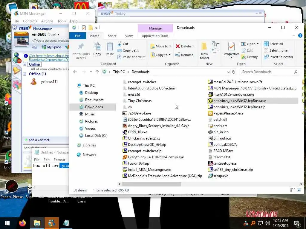306x229 pixels.
Task: Open the Delete dropdown arrow
Action: [x=193, y=46]
